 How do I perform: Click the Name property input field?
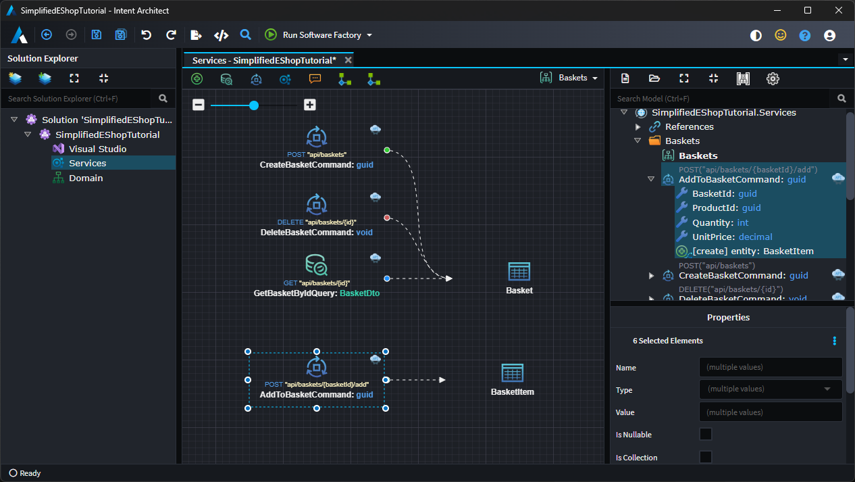pos(771,367)
